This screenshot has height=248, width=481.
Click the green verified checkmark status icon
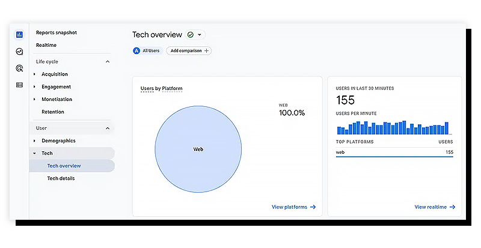coord(191,35)
